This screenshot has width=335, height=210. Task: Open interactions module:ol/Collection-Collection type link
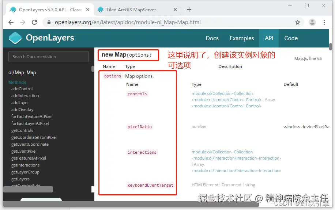(x=222, y=152)
